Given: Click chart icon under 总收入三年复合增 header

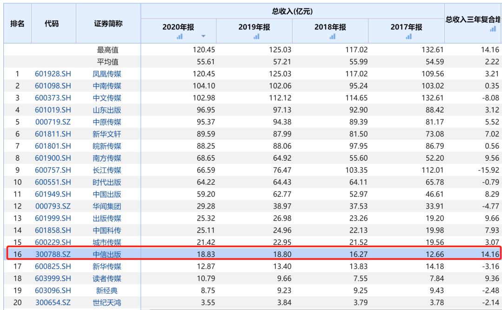Looking at the screenshot, I should point(493,29).
